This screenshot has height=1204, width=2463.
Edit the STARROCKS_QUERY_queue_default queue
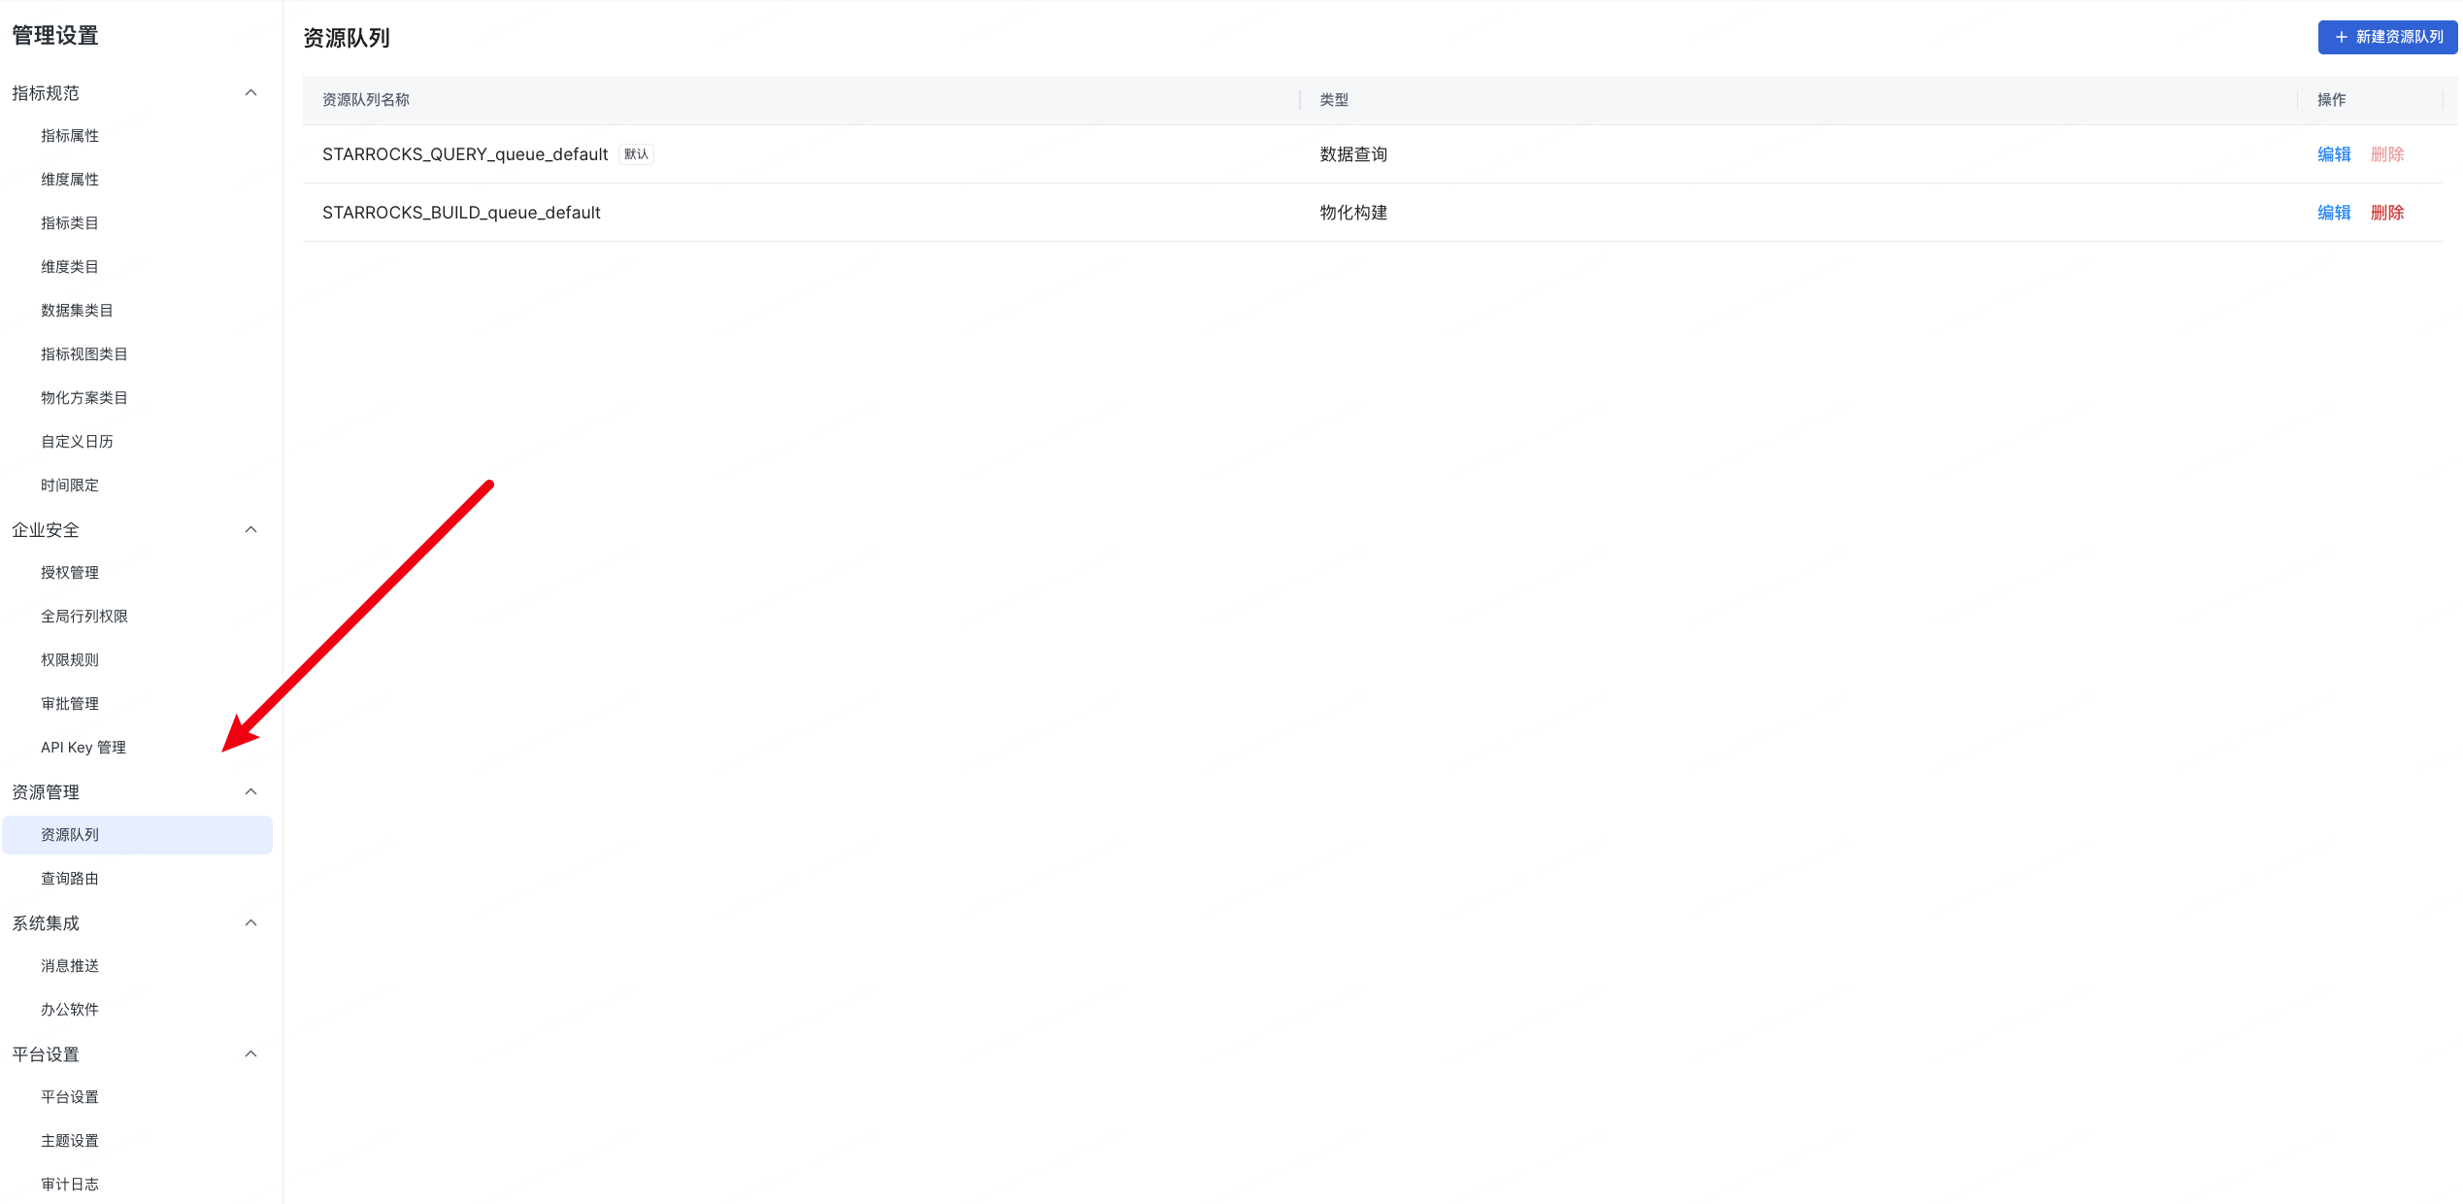tap(2333, 154)
